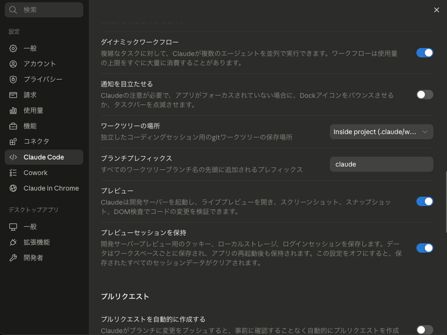Enable the 通知を目立たせる toggle

point(425,95)
